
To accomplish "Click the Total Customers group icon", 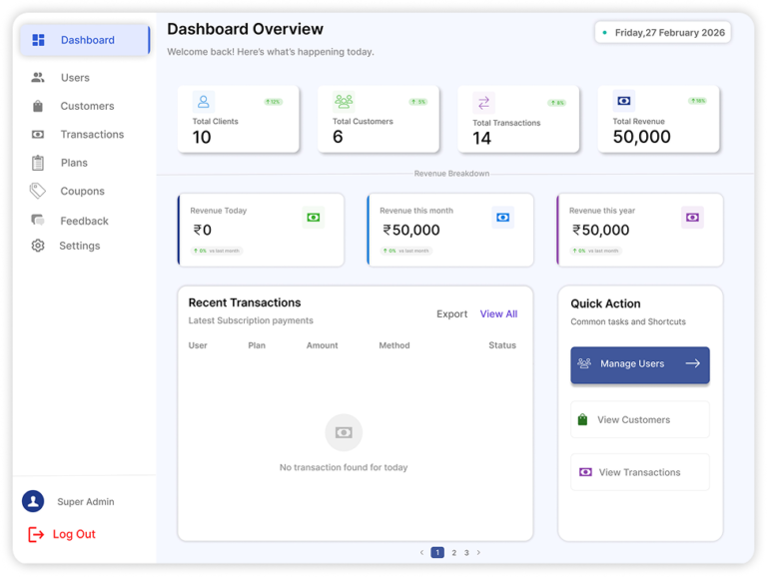I will click(x=344, y=101).
